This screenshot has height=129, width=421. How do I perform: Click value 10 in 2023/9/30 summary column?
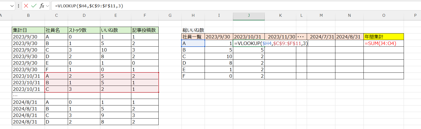tap(219, 56)
